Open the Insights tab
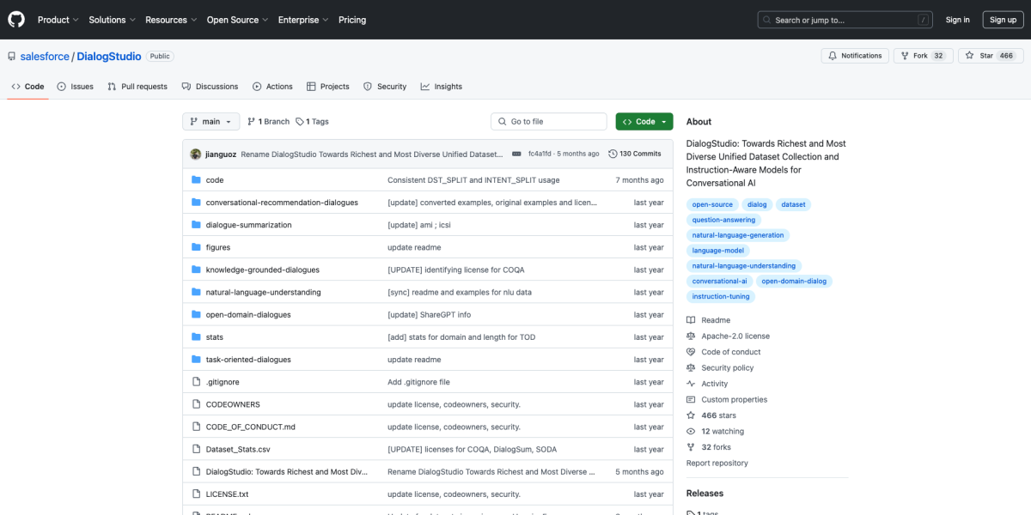This screenshot has height=515, width=1031. pyautogui.click(x=442, y=87)
